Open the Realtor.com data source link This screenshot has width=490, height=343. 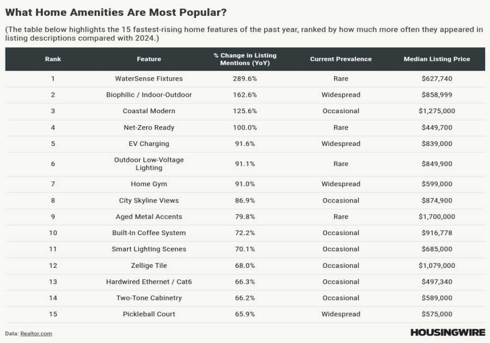(36, 333)
